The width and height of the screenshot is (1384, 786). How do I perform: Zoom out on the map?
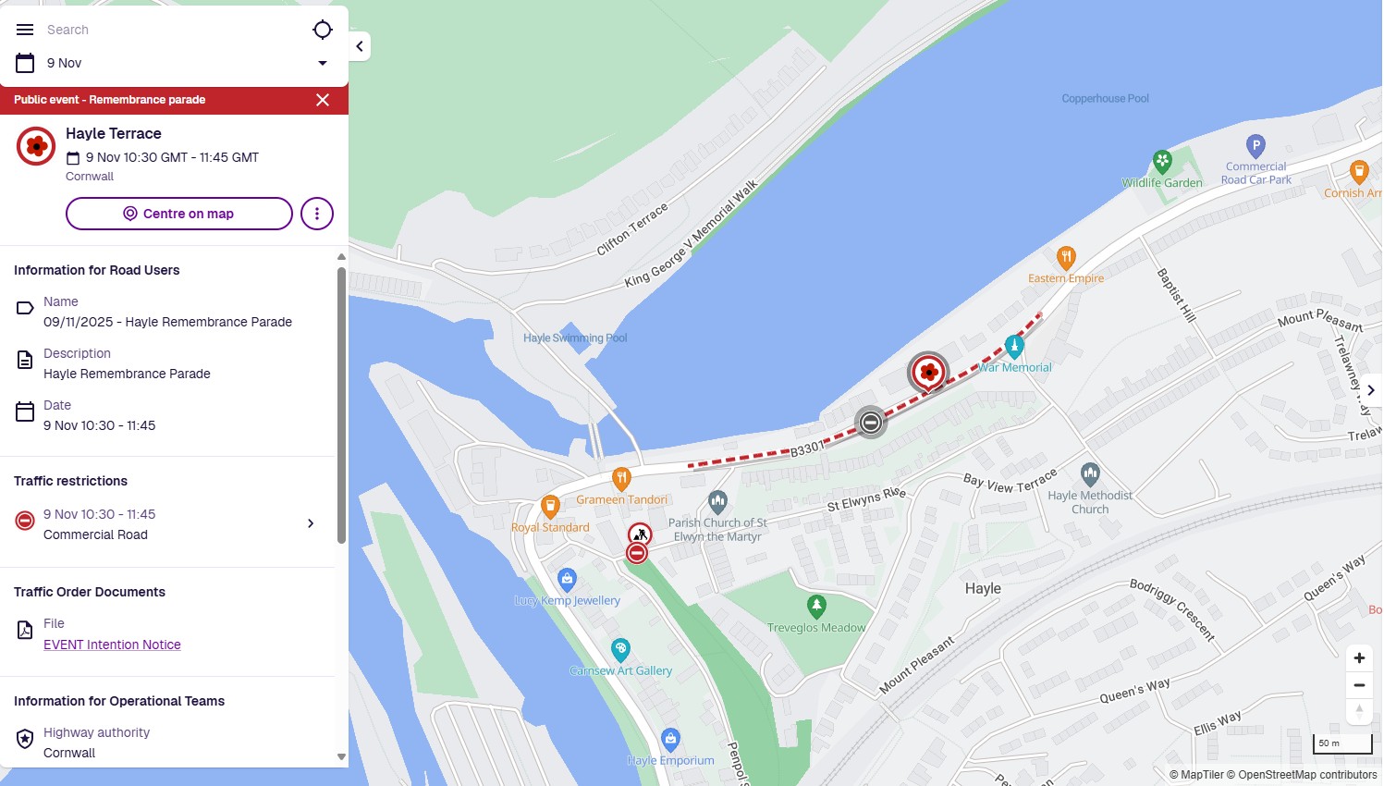click(x=1359, y=685)
